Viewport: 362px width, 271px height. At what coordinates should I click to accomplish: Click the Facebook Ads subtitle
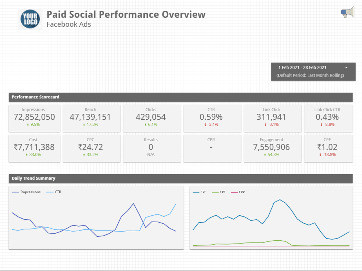coord(69,25)
